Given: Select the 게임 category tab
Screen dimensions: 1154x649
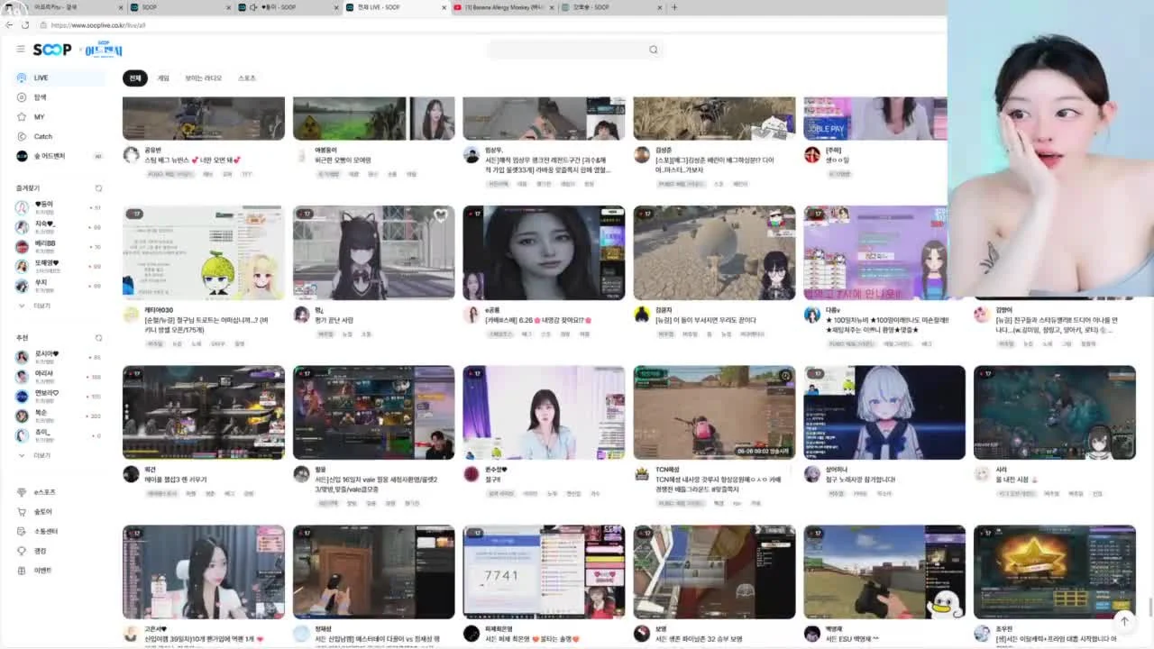Looking at the screenshot, I should click(x=163, y=78).
